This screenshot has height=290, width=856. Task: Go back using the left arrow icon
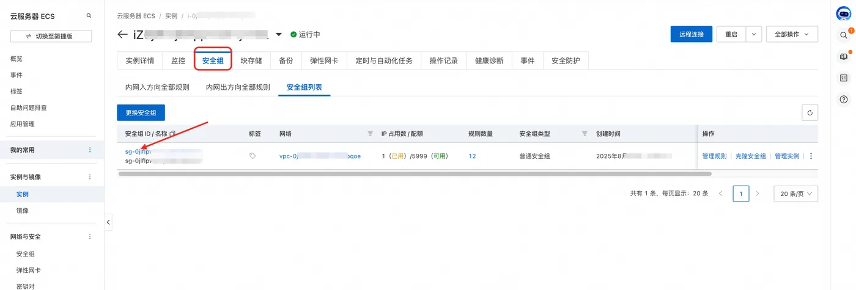(122, 35)
